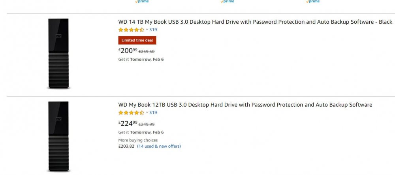Expand rating dropdown arrow for 14 TB drive

147,30
